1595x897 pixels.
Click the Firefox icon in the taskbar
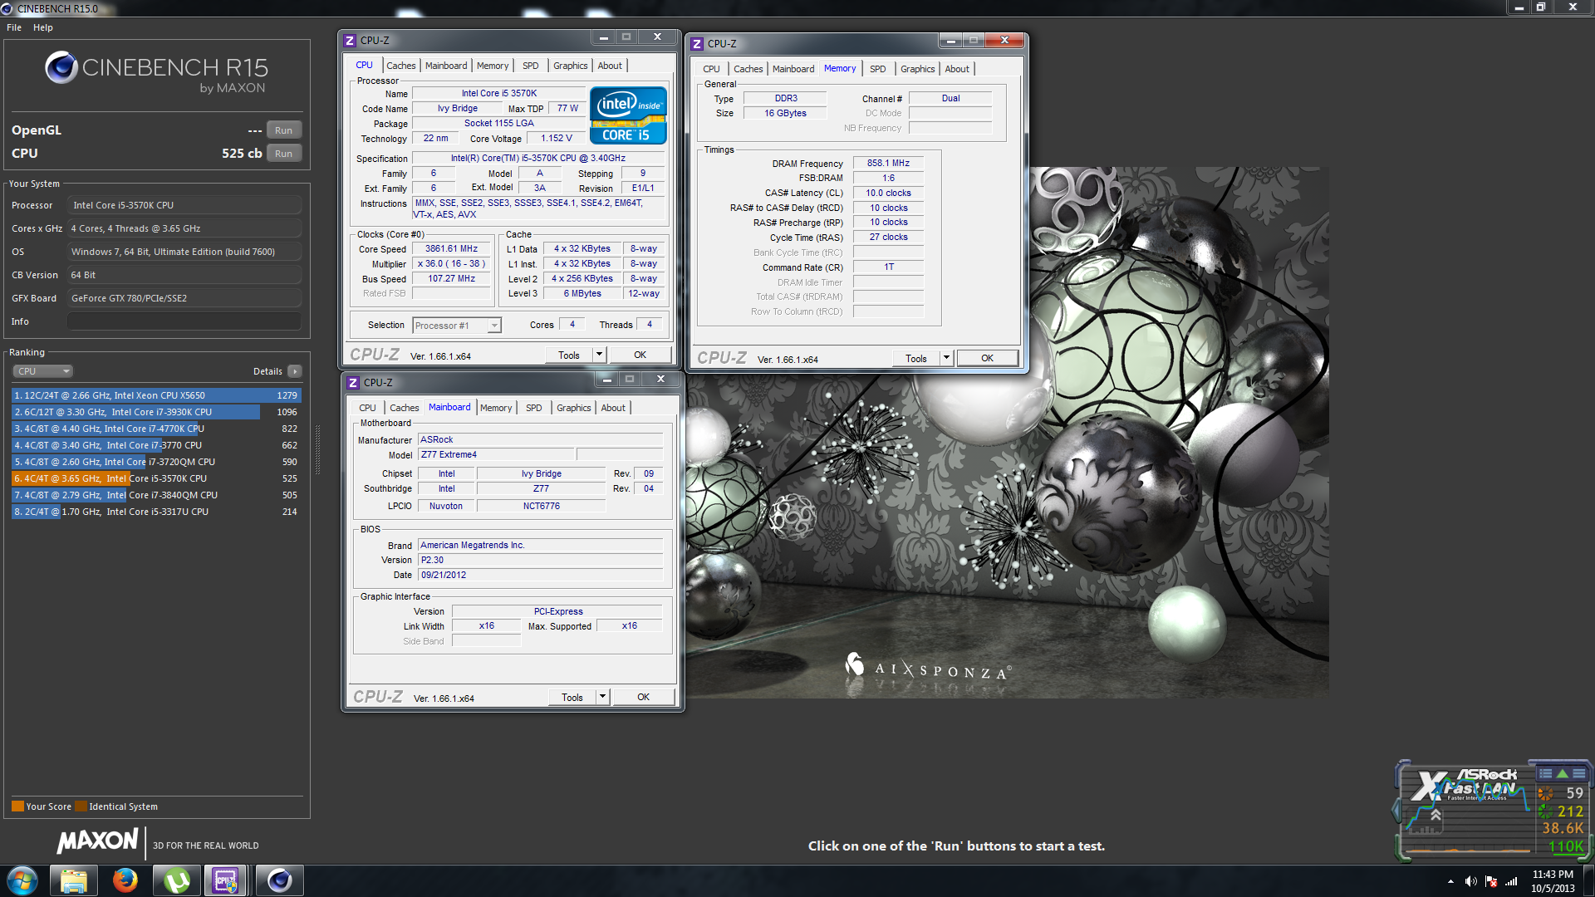125,880
